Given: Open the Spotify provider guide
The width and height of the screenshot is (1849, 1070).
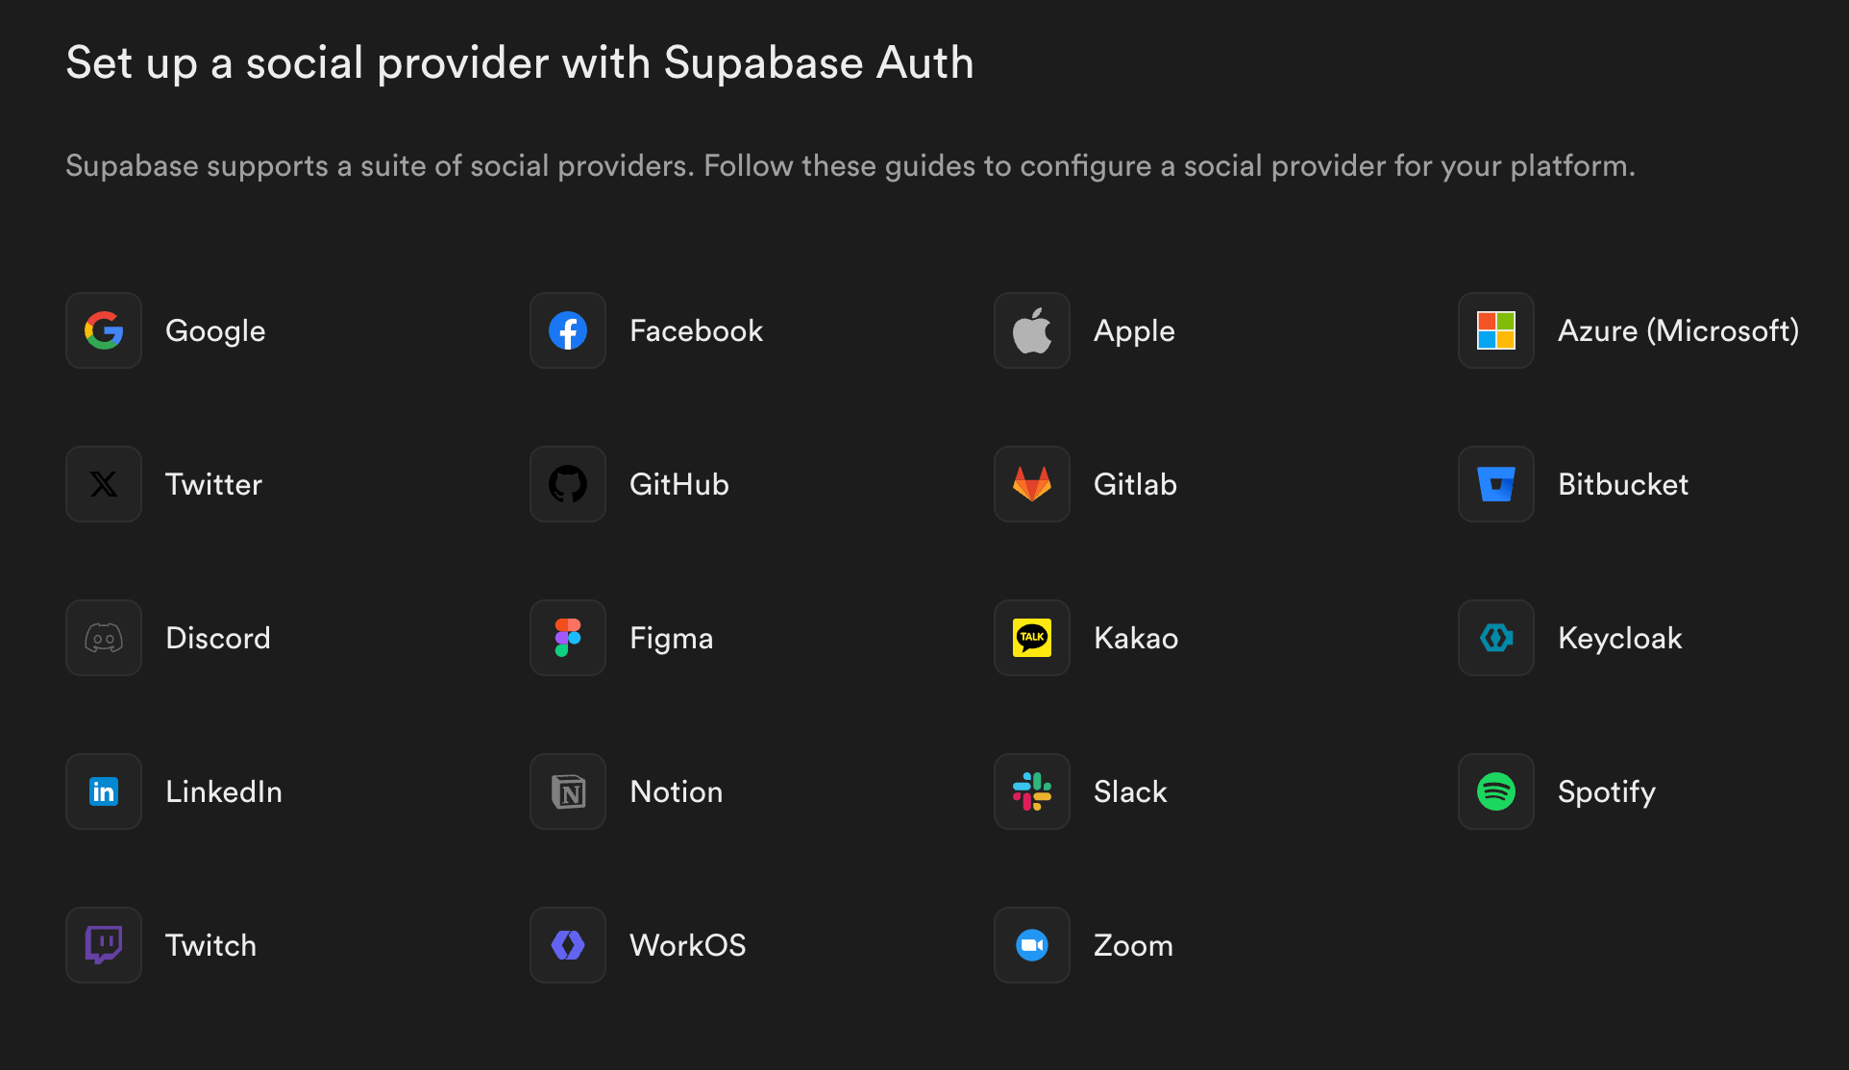Looking at the screenshot, I should tap(1606, 791).
